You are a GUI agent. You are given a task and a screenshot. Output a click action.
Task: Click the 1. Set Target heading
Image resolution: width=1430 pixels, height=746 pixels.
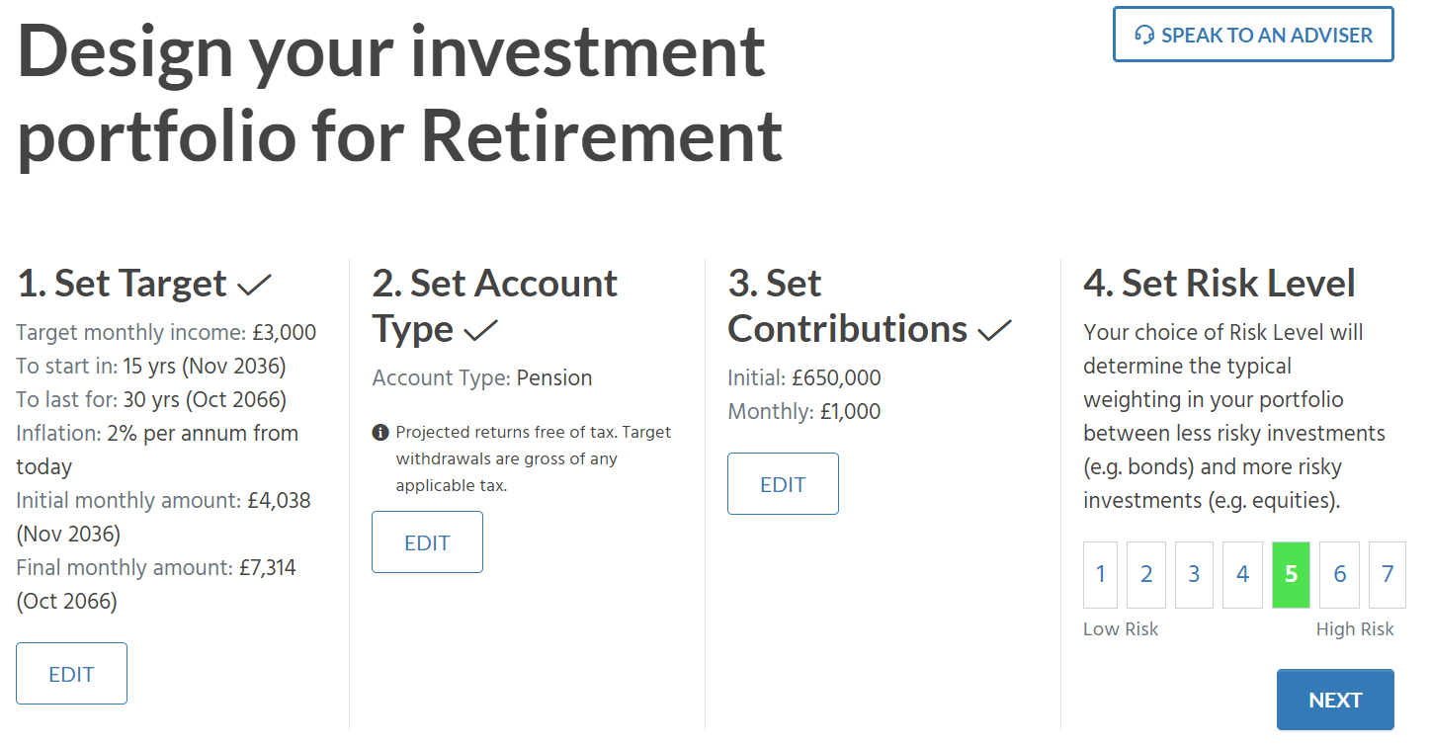(x=123, y=284)
